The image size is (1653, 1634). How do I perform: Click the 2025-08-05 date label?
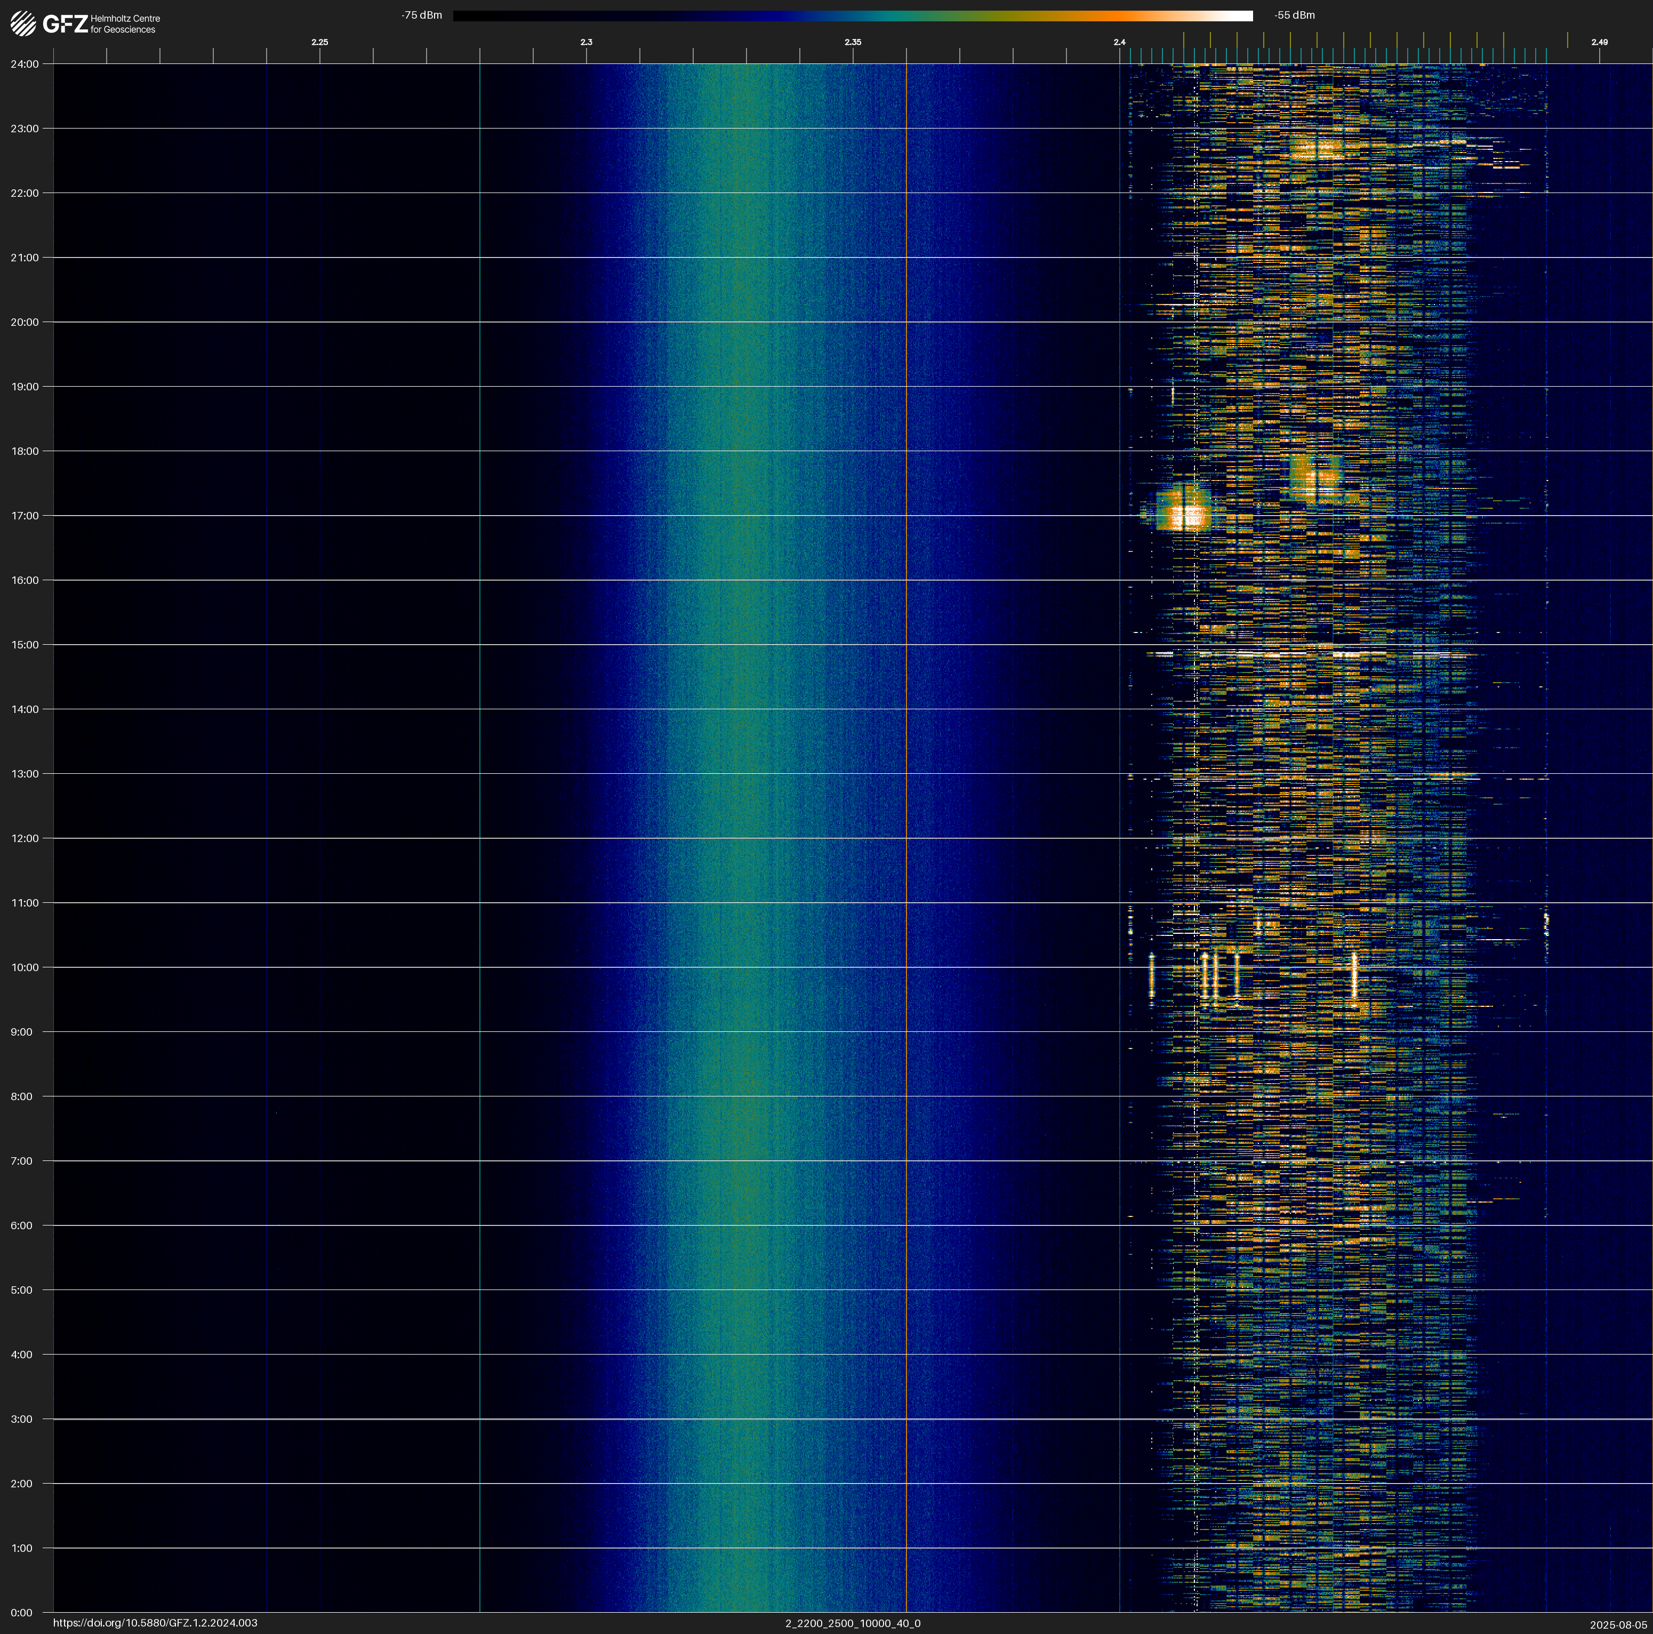click(1618, 1624)
